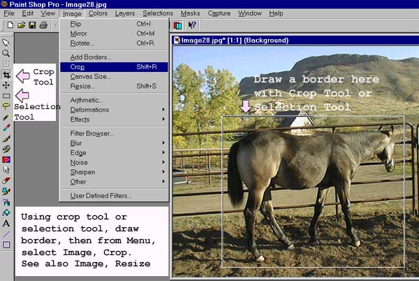Select the Crop tool in tool palette
This screenshot has width=419, height=281.
[x=6, y=74]
